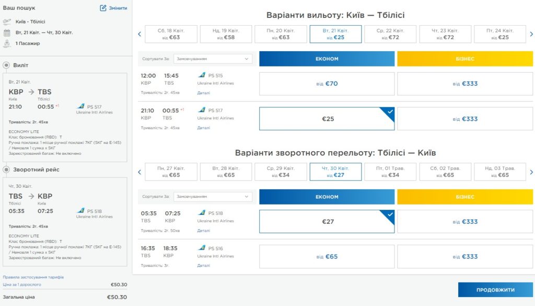Open the return flight sort dropdown
Screen dimensions: 535x306
tap(213, 197)
